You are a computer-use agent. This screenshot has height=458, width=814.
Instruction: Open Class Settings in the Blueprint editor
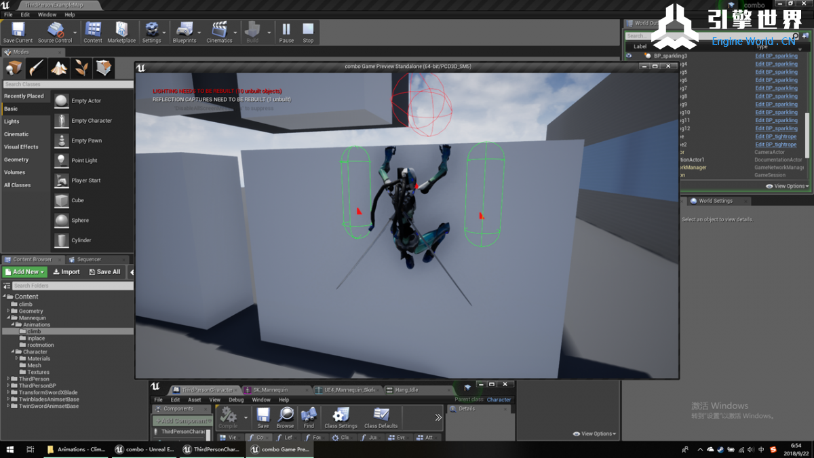tap(341, 417)
